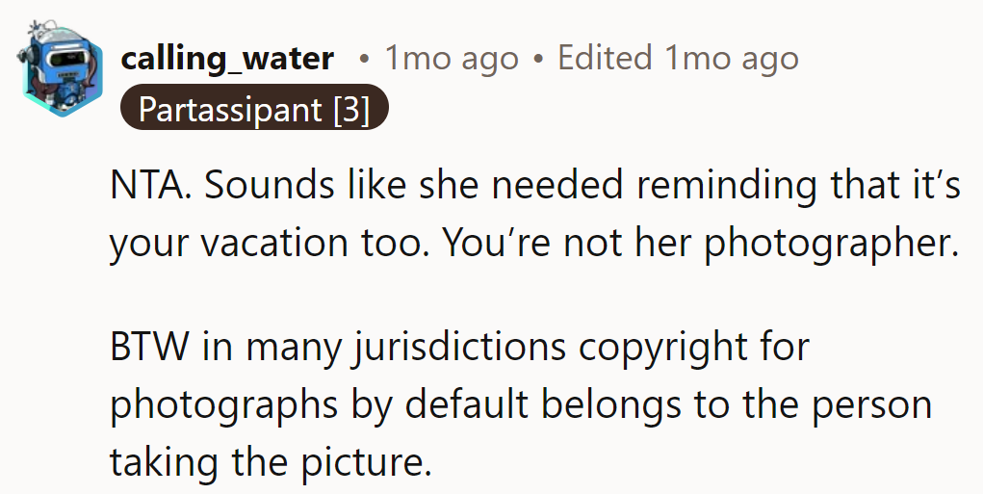Click the calling_water username link
Screen dimensions: 983x494
(227, 58)
